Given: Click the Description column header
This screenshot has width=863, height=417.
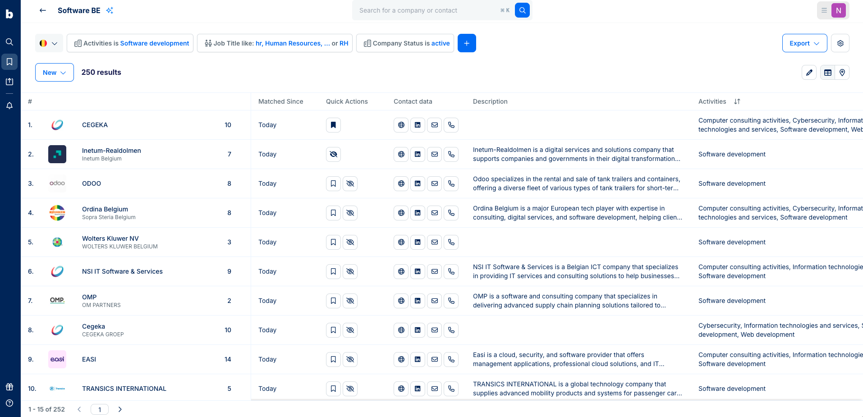Looking at the screenshot, I should click(x=490, y=101).
